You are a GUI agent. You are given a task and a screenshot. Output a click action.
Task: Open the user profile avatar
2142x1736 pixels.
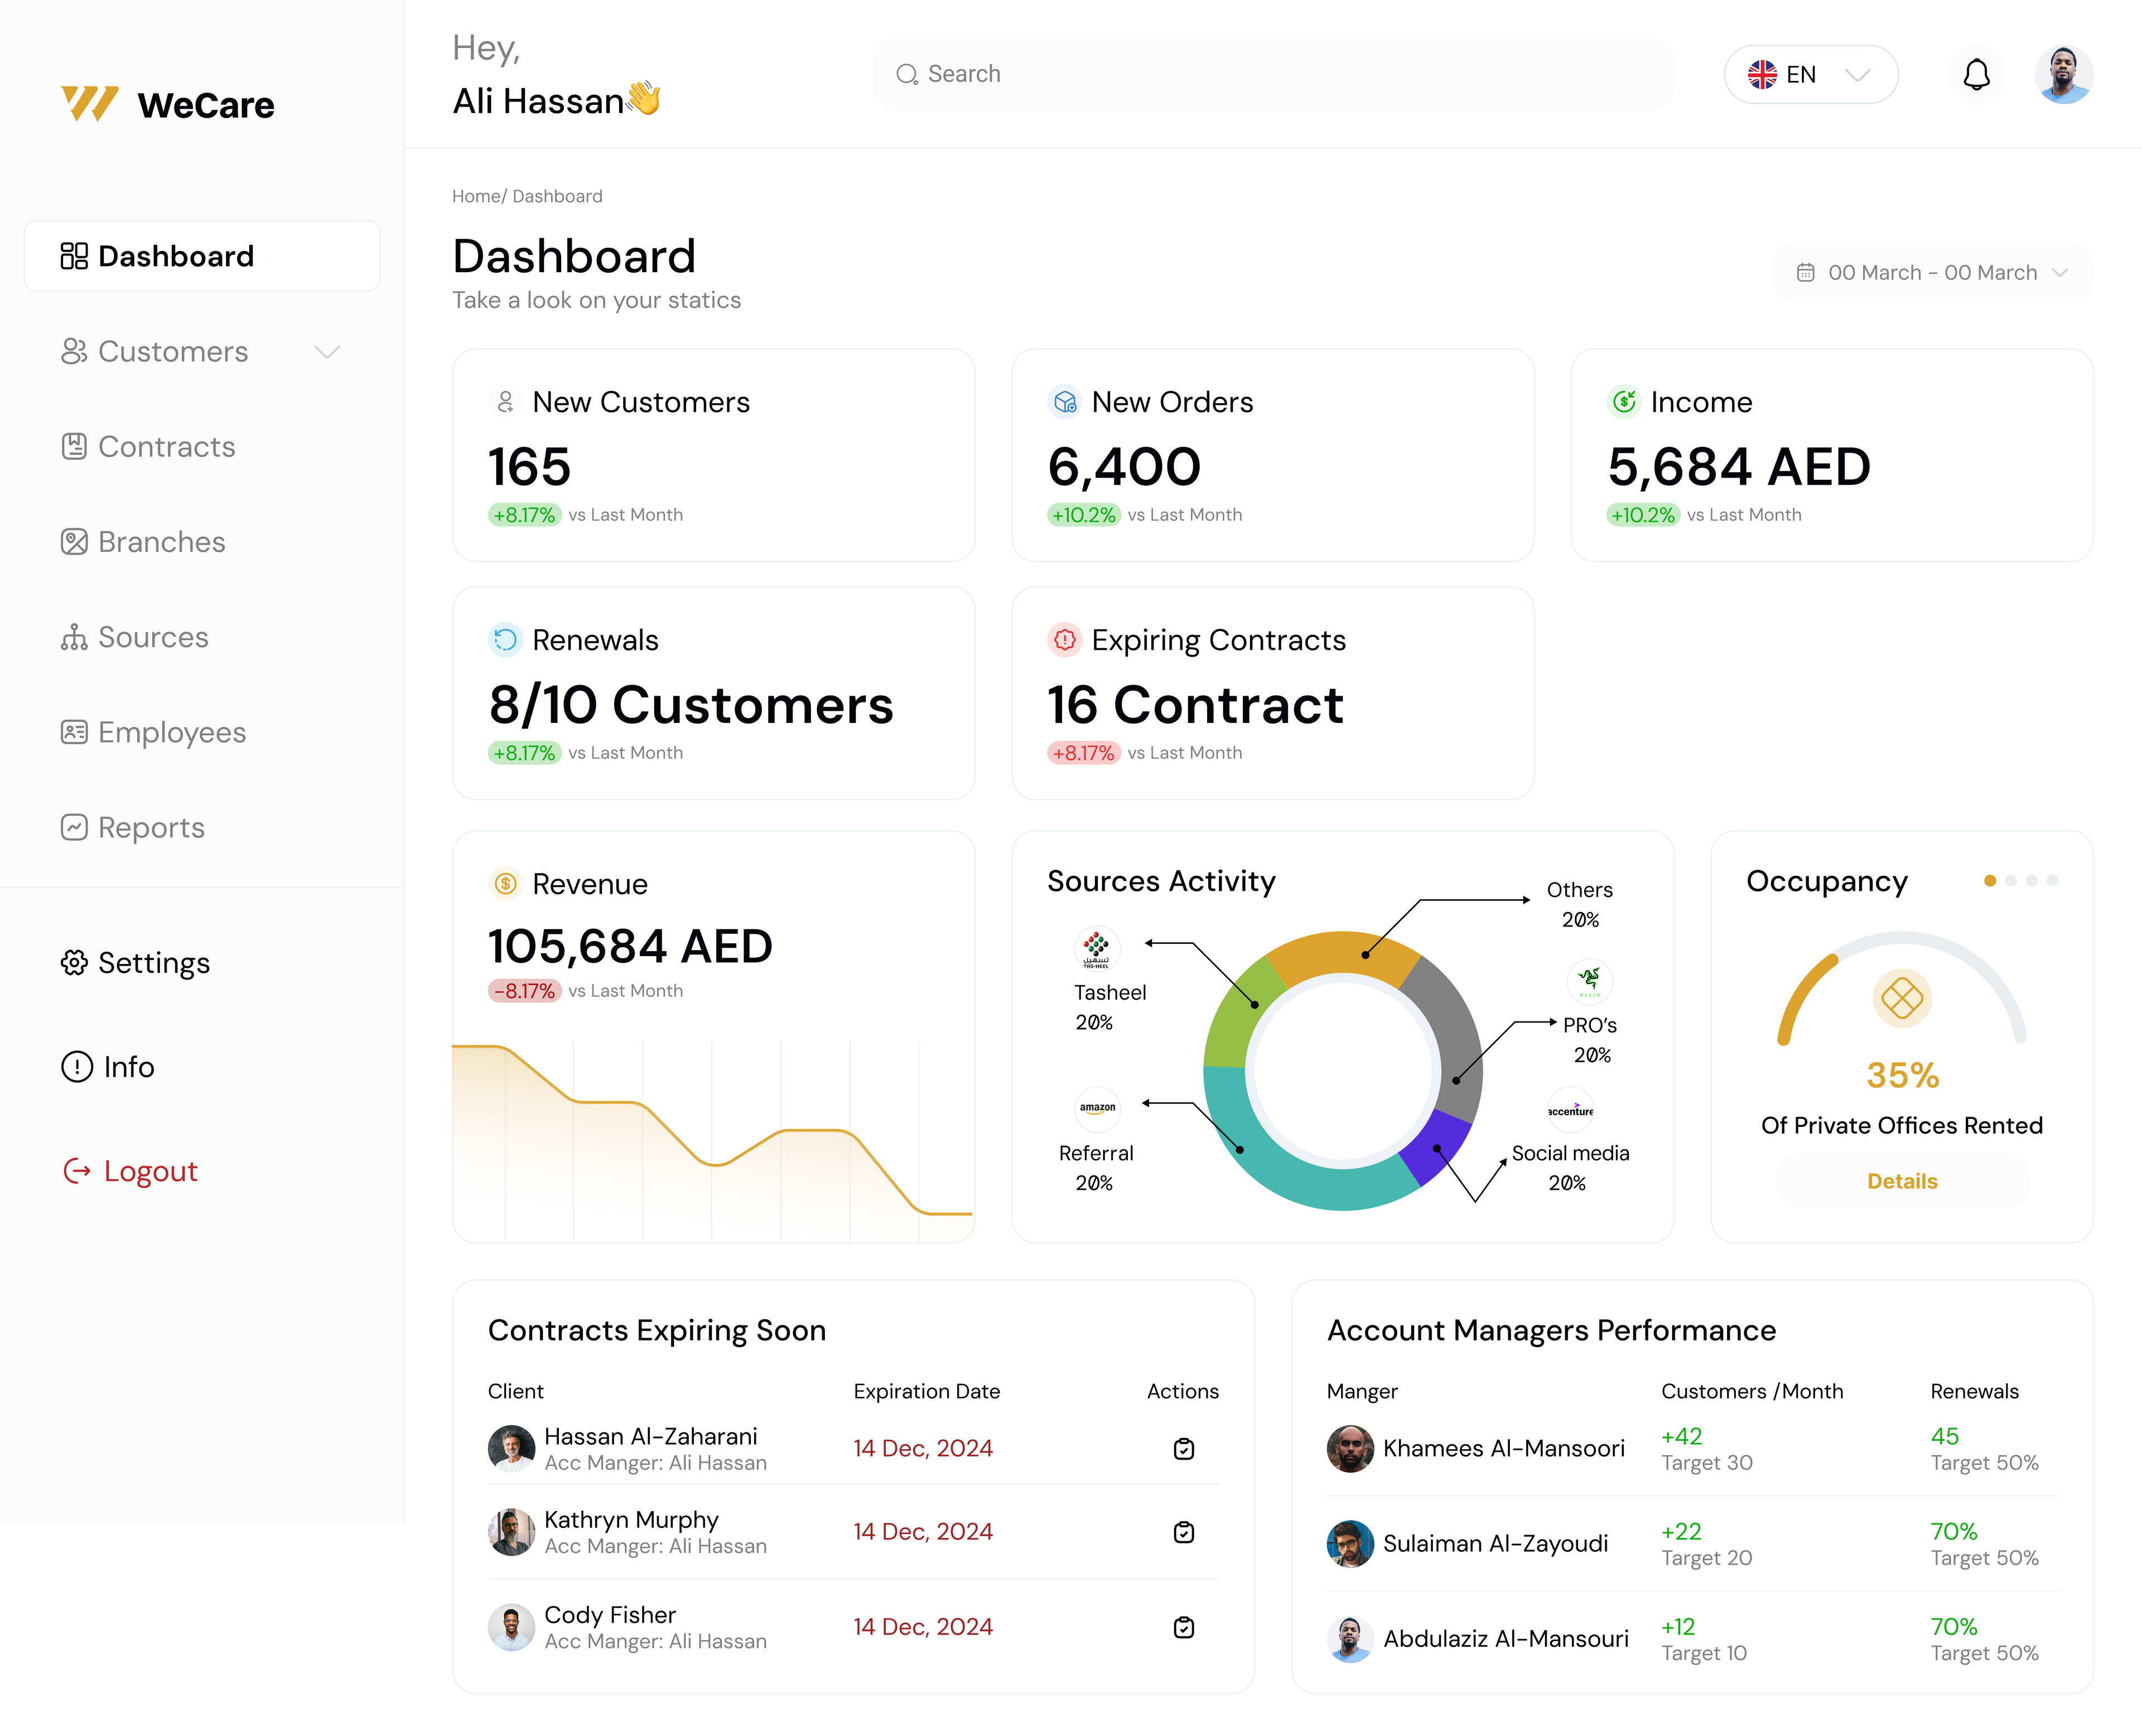point(2063,75)
